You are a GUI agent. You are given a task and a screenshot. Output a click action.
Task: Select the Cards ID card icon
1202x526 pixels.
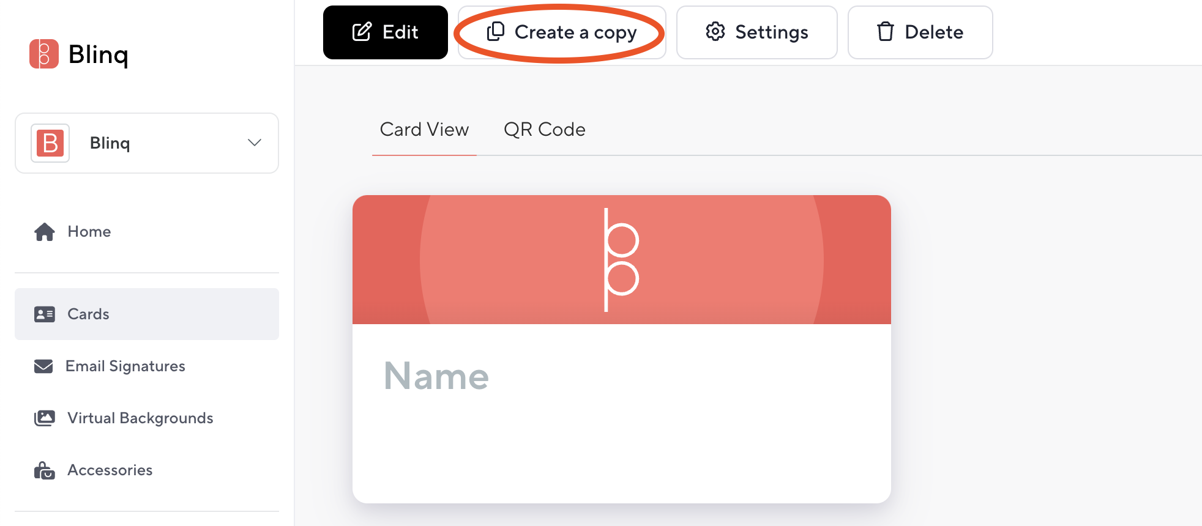click(45, 314)
